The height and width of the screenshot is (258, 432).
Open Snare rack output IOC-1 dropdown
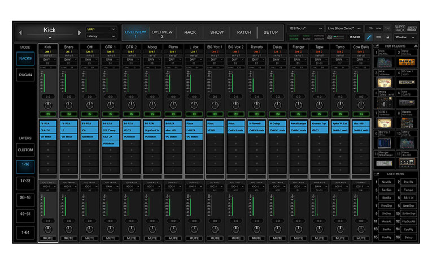point(69,187)
